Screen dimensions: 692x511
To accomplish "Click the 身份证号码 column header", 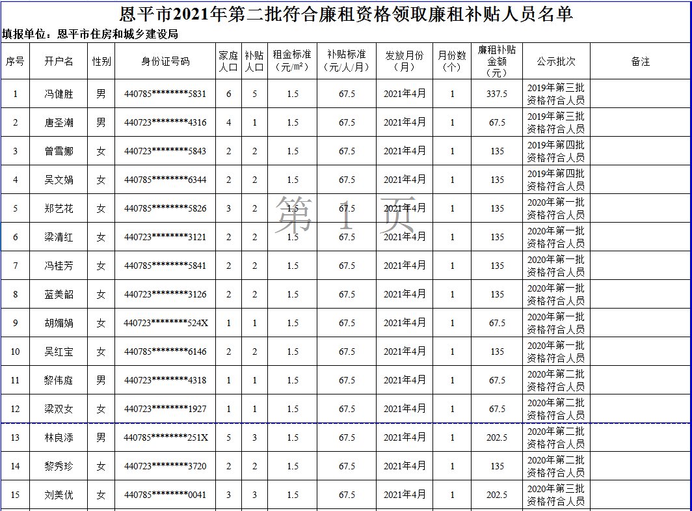I will coord(165,61).
